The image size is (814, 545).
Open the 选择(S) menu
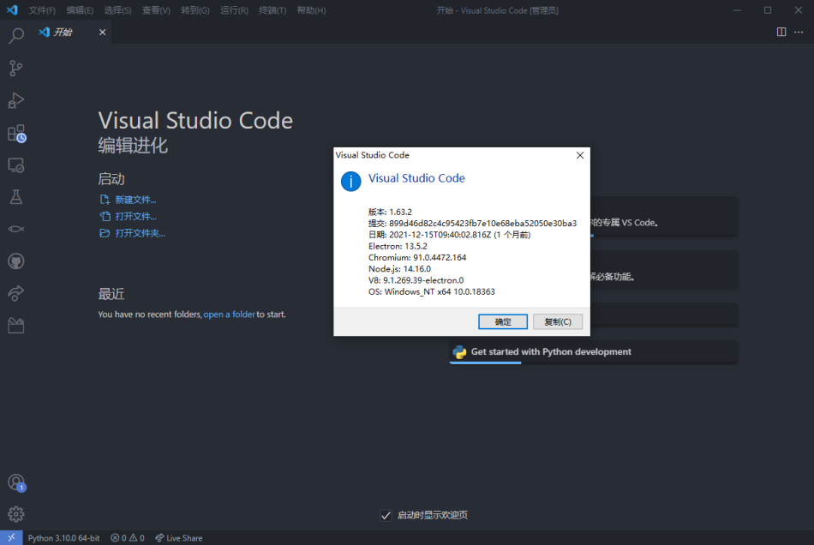point(118,10)
